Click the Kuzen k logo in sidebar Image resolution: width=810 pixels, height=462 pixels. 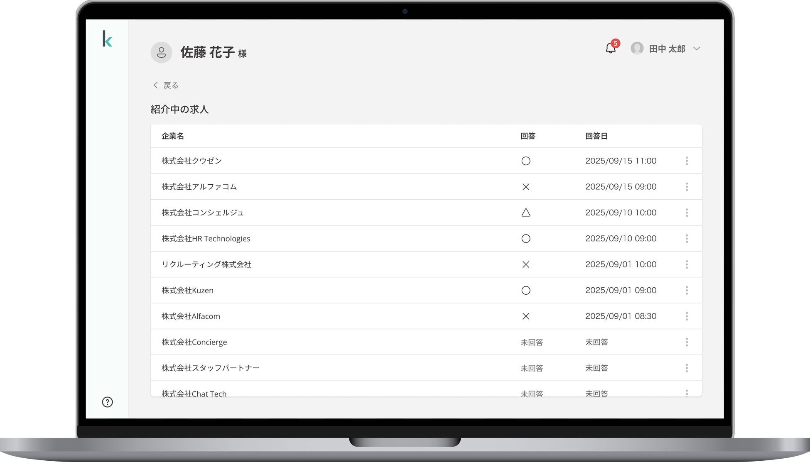107,39
